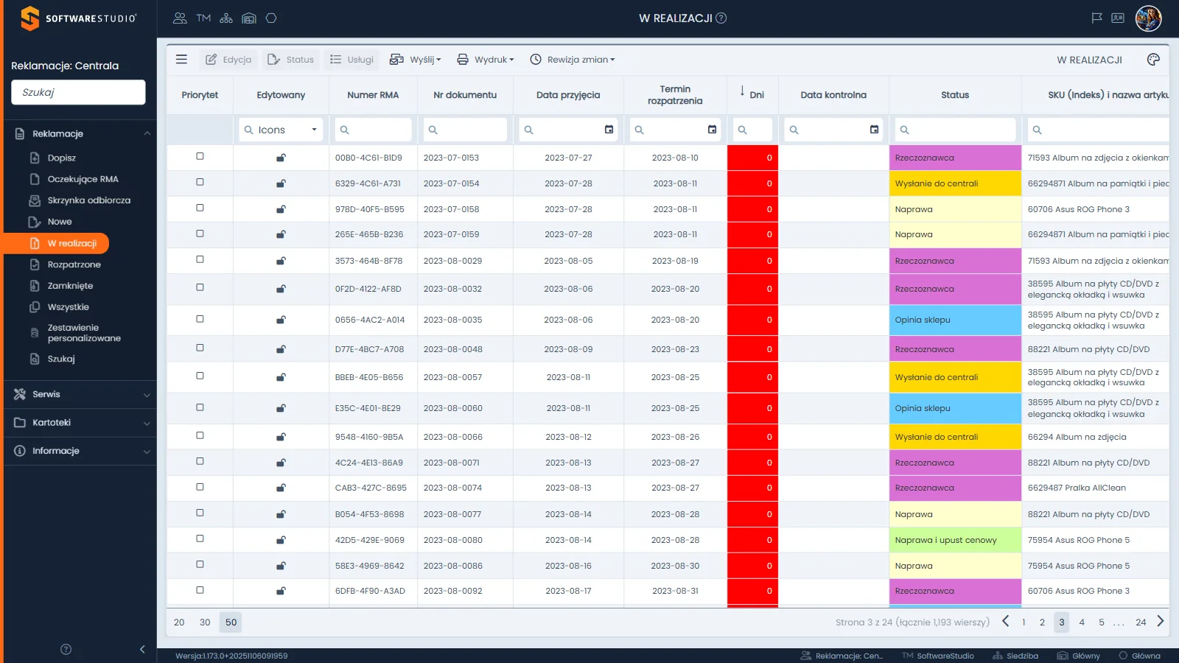This screenshot has width=1179, height=663.
Task: Tick the checkbox for row 2023-08-0066
Action: [x=200, y=436]
